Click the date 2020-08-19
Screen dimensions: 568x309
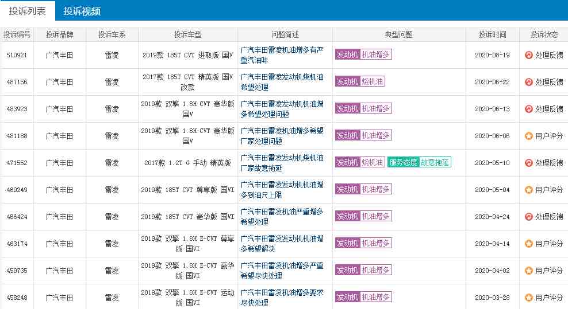pyautogui.click(x=492, y=55)
